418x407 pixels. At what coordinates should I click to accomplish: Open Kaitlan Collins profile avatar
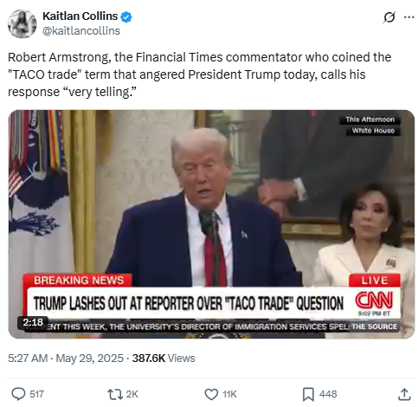click(23, 23)
